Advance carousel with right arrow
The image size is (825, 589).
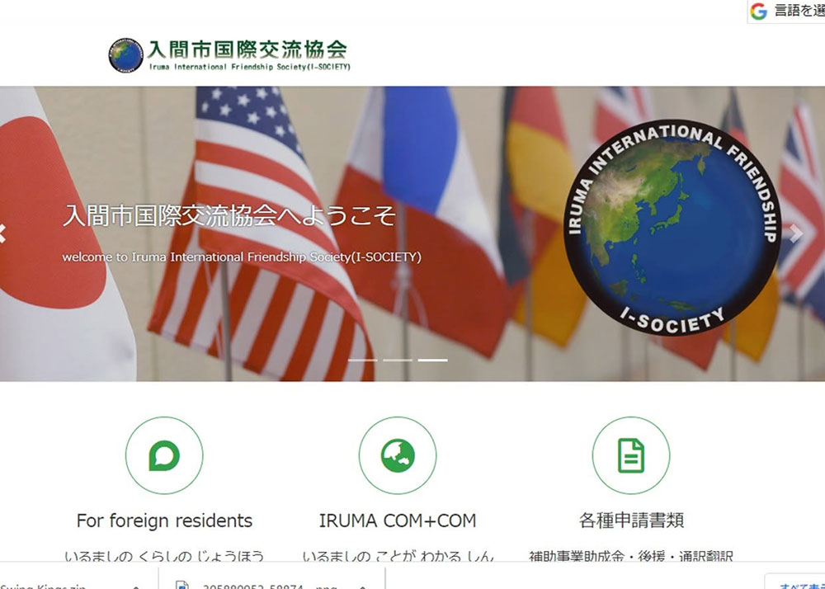pos(797,233)
